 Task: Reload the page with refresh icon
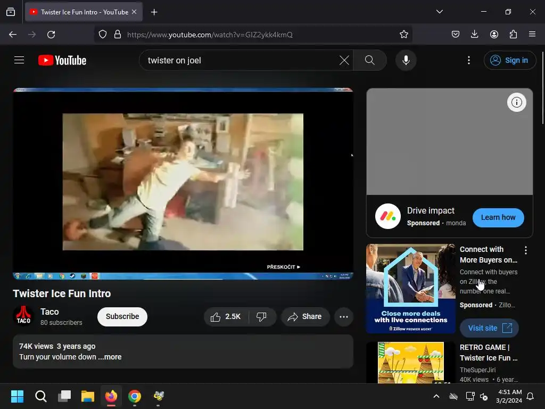point(51,35)
